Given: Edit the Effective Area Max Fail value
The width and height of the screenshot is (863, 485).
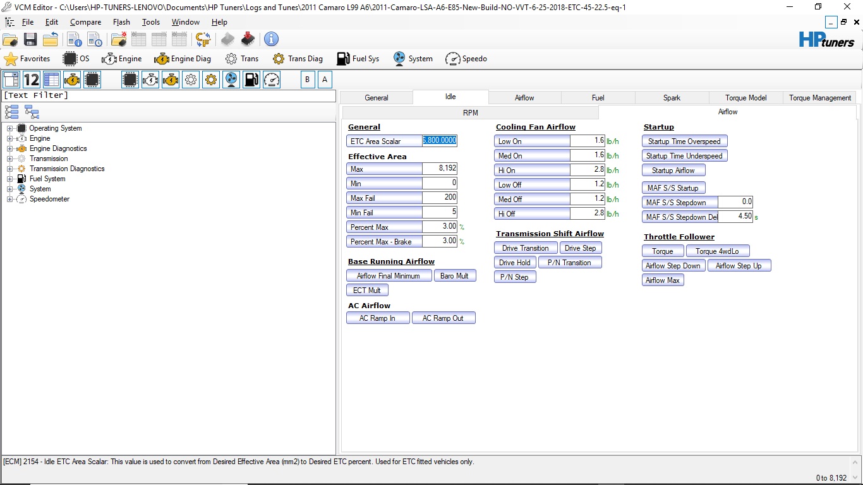Looking at the screenshot, I should point(439,198).
